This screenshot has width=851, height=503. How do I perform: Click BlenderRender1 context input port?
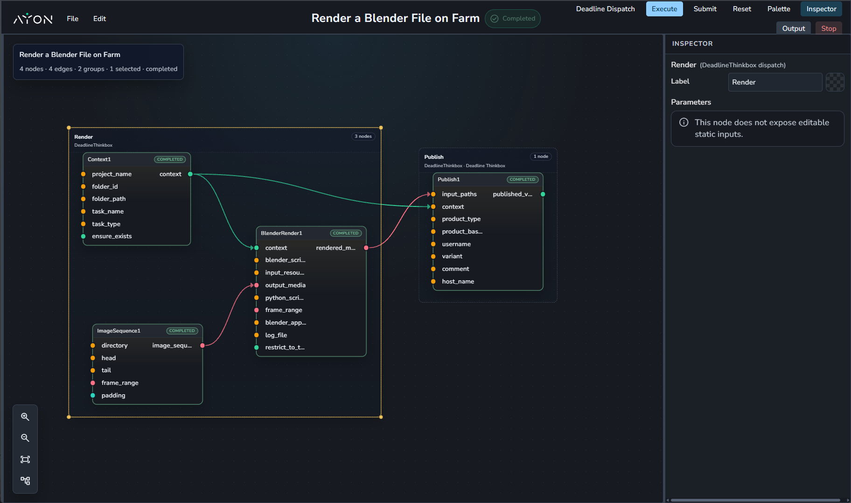[257, 248]
